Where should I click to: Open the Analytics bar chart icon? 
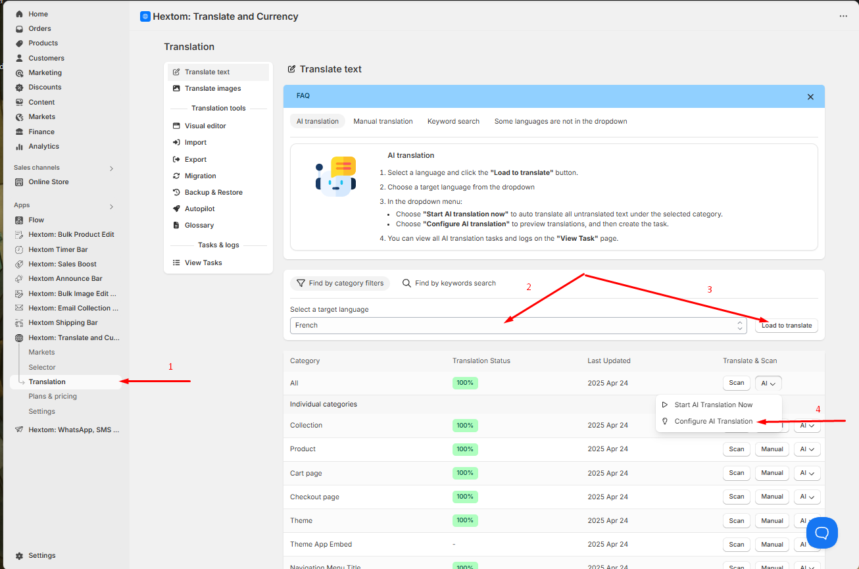coord(20,146)
